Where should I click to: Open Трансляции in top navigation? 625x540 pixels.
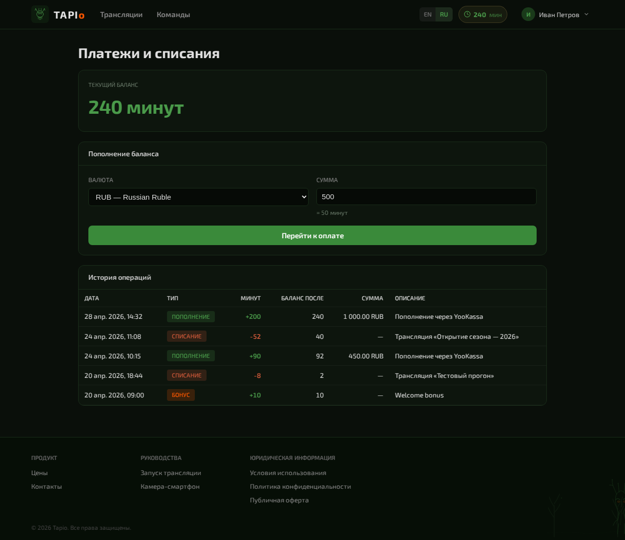pyautogui.click(x=121, y=15)
